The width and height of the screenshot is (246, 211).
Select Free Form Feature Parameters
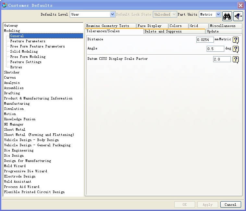coord(38,46)
